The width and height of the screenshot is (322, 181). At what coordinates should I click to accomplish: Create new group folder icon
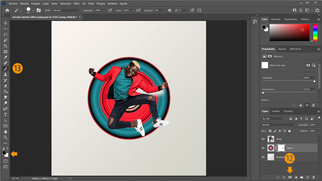coord(302,177)
